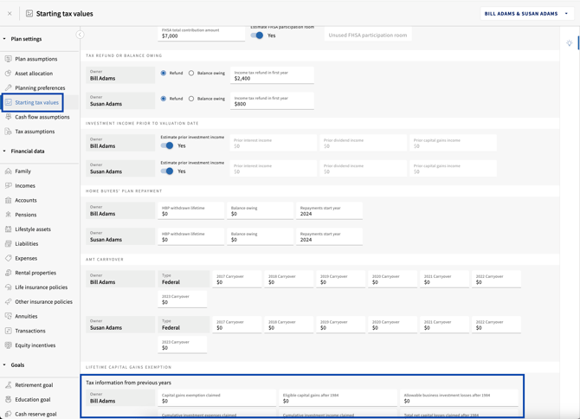Click the Tax assumptions icon
This screenshot has width=580, height=419.
click(8, 132)
